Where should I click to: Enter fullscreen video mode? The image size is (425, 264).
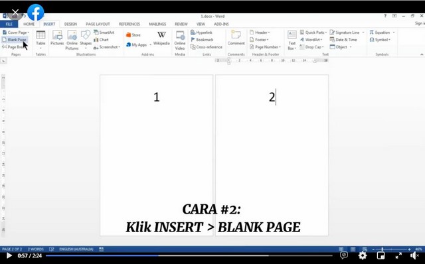pyautogui.click(x=398, y=255)
